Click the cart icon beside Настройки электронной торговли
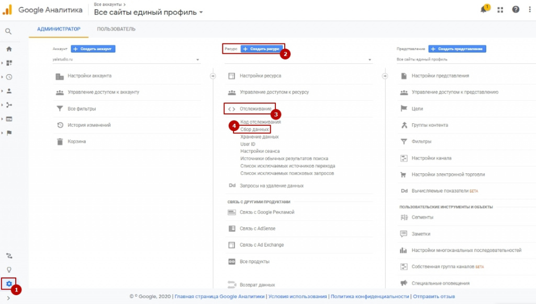536x304 pixels. [x=404, y=174]
